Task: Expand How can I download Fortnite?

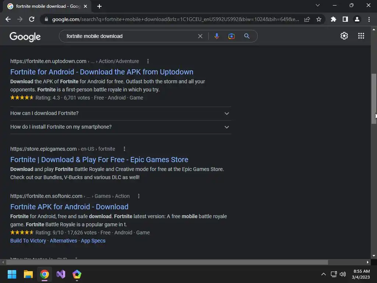Action: pyautogui.click(x=120, y=113)
